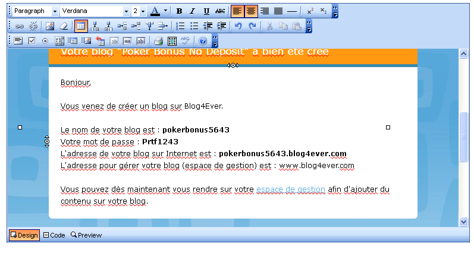Click the scrollbar up arrow
The height and width of the screenshot is (253, 474).
click(464, 55)
